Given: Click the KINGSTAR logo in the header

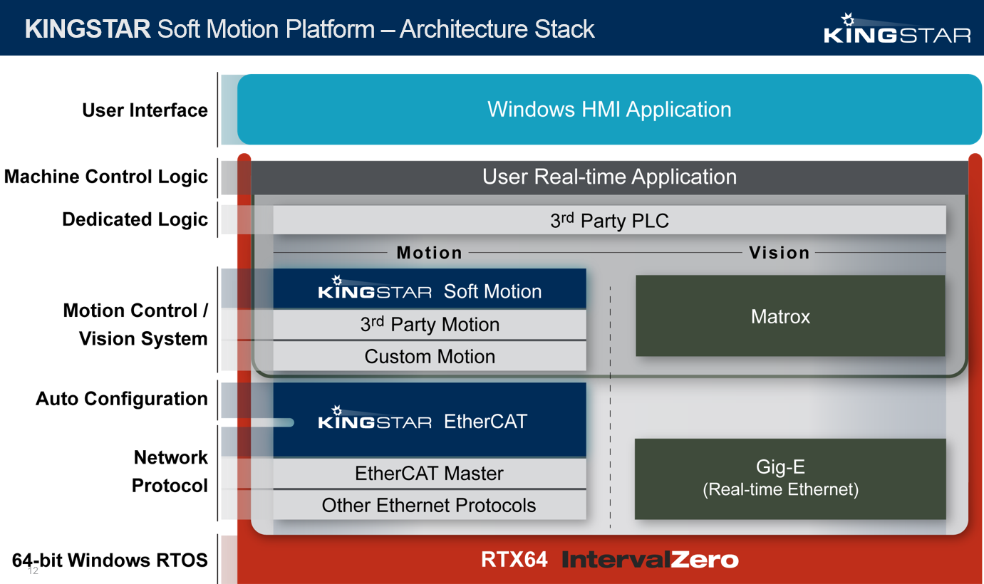Looking at the screenshot, I should coord(897,28).
